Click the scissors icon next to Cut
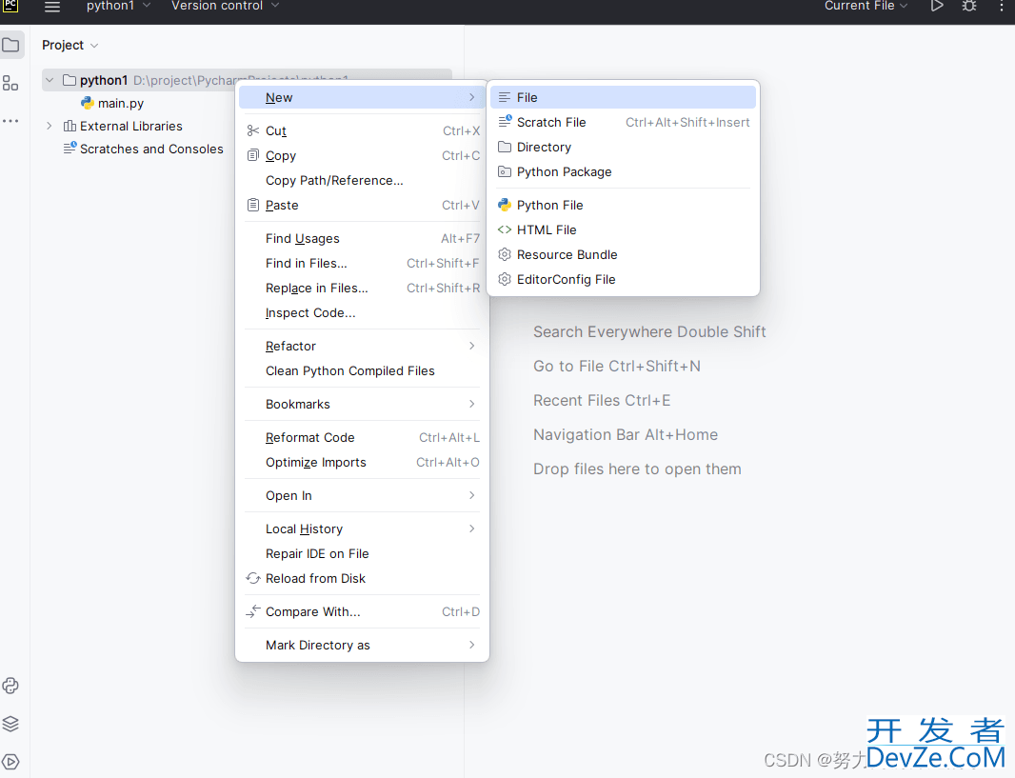This screenshot has width=1015, height=778. [253, 130]
